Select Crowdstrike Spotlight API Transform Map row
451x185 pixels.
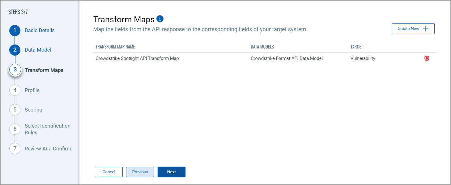(137, 58)
